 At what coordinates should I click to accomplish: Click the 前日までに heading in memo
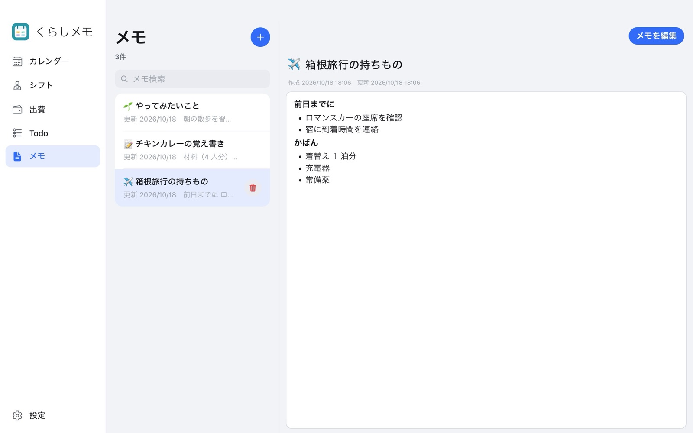[314, 104]
